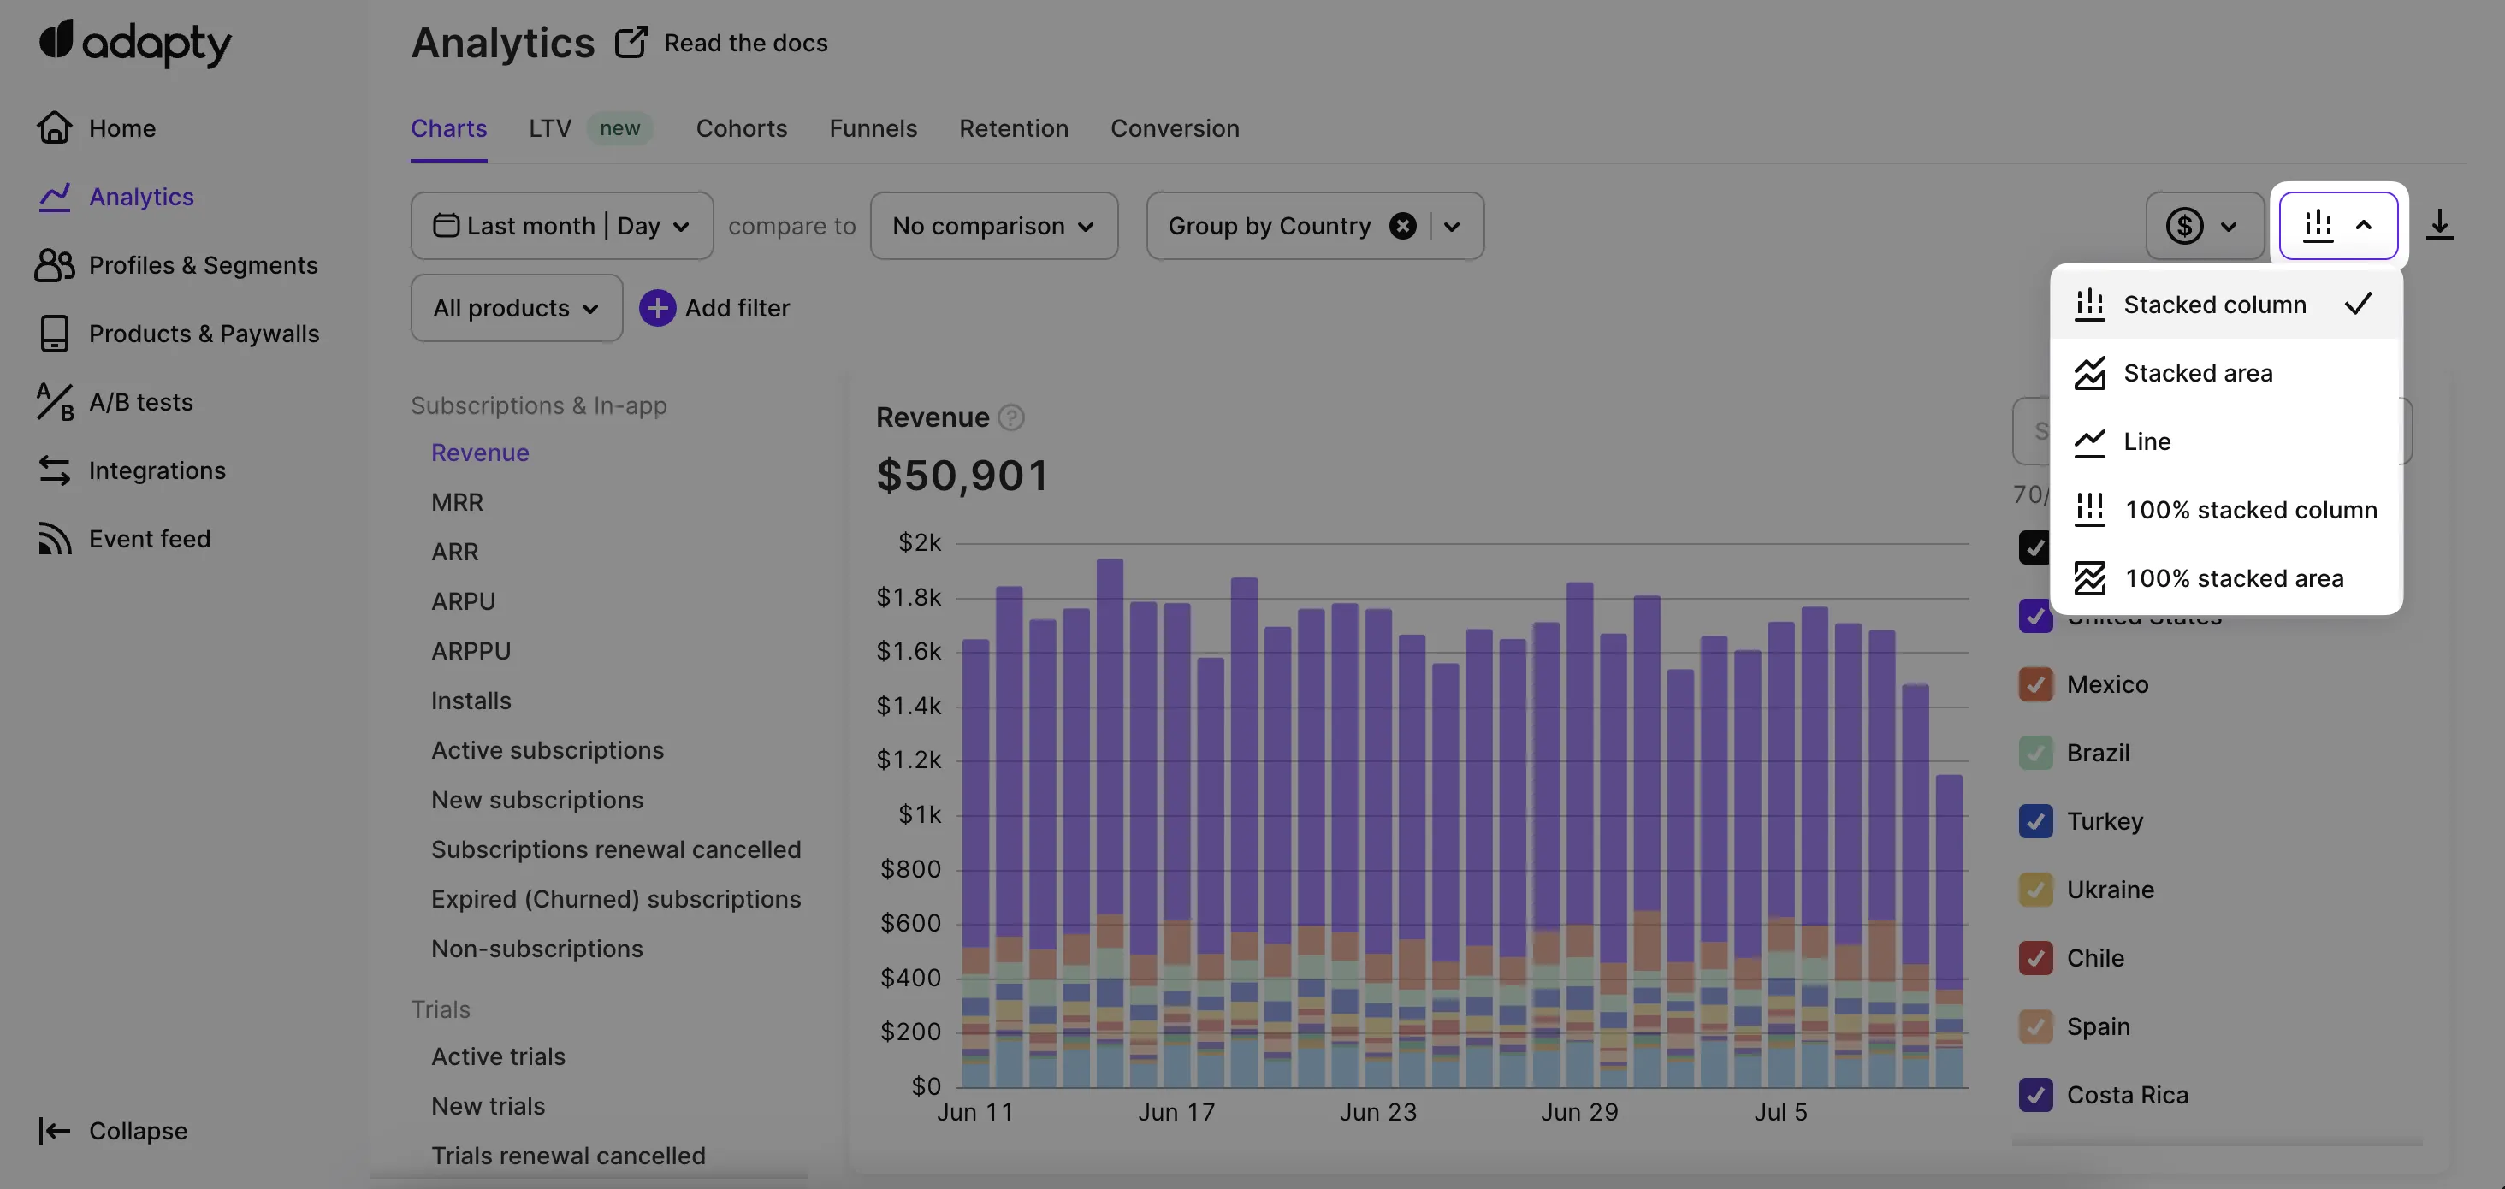Click the Brazil color swatch checkbox

pyautogui.click(x=2035, y=753)
